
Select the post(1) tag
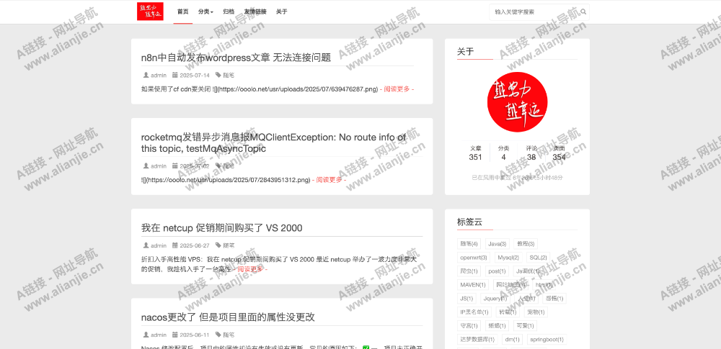click(x=497, y=271)
